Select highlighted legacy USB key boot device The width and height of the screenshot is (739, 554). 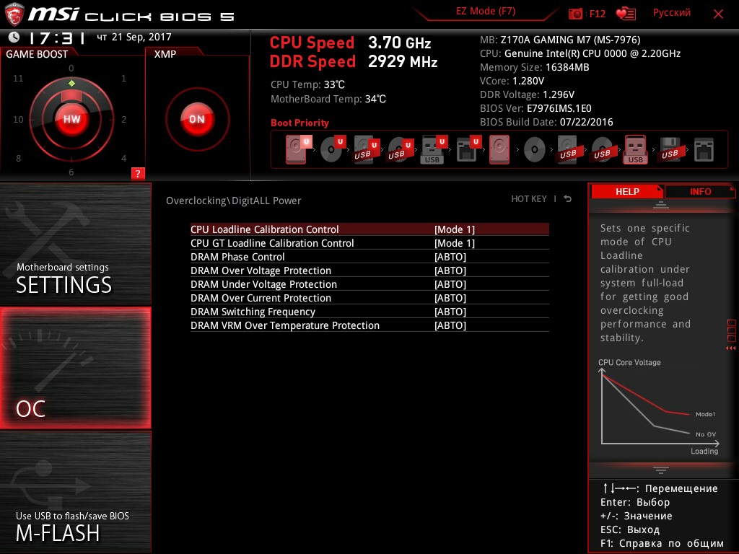point(635,149)
